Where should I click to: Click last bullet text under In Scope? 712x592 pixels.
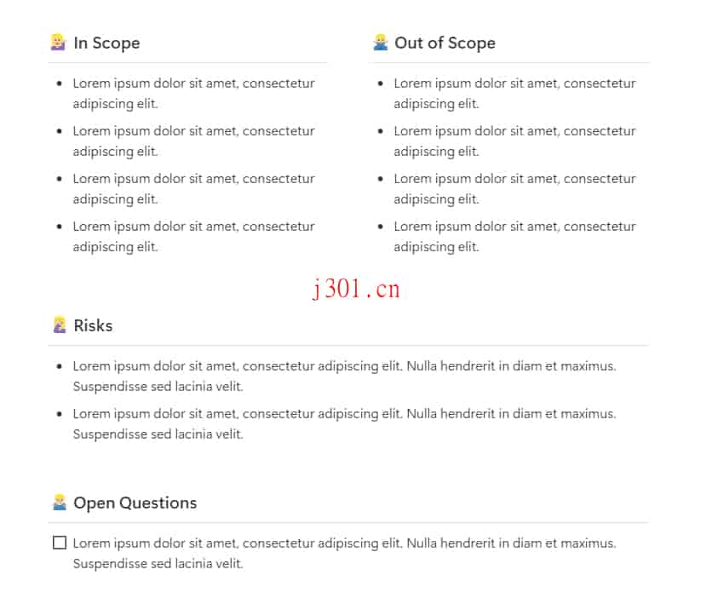[x=194, y=237]
